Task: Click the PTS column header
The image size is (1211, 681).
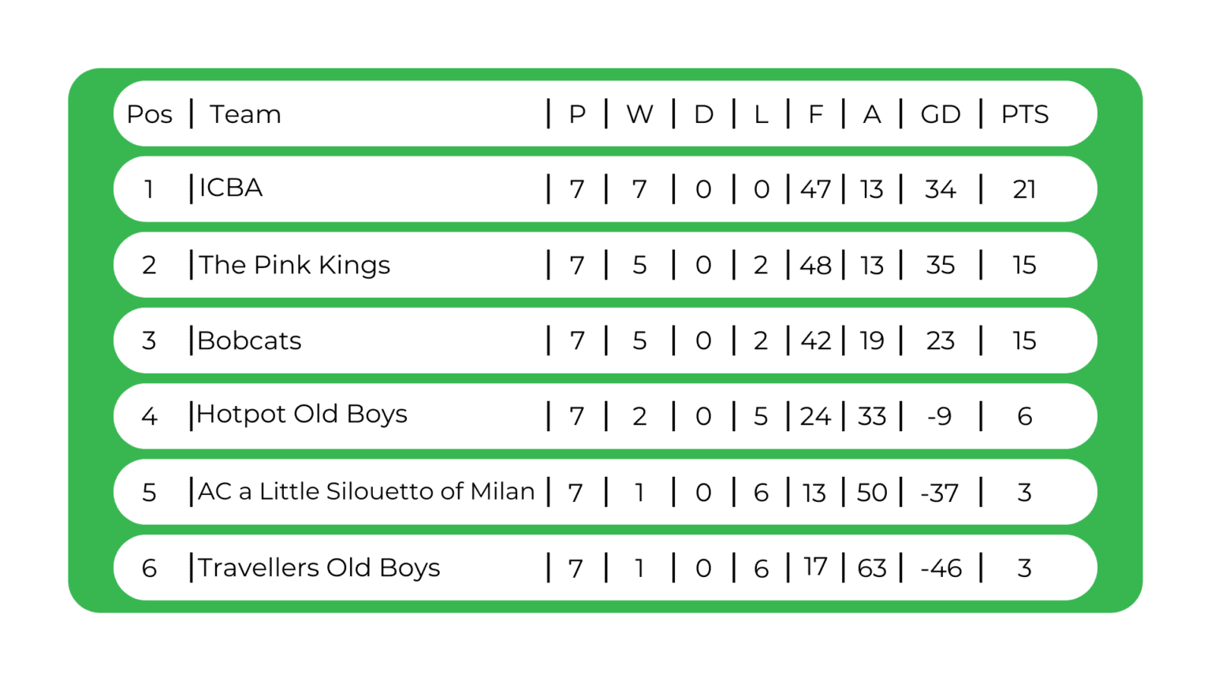Action: (x=1025, y=114)
